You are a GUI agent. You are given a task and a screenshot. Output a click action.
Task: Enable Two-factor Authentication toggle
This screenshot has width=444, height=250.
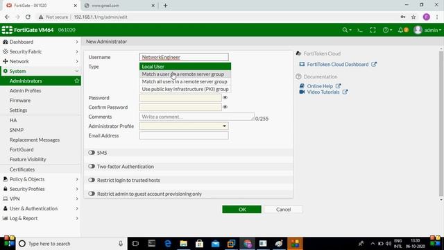pos(92,167)
